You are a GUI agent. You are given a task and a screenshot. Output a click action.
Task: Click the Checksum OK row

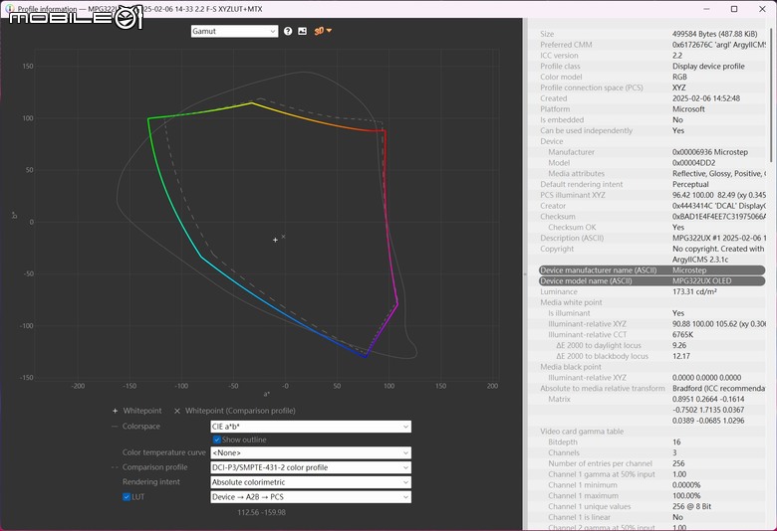tap(651, 227)
